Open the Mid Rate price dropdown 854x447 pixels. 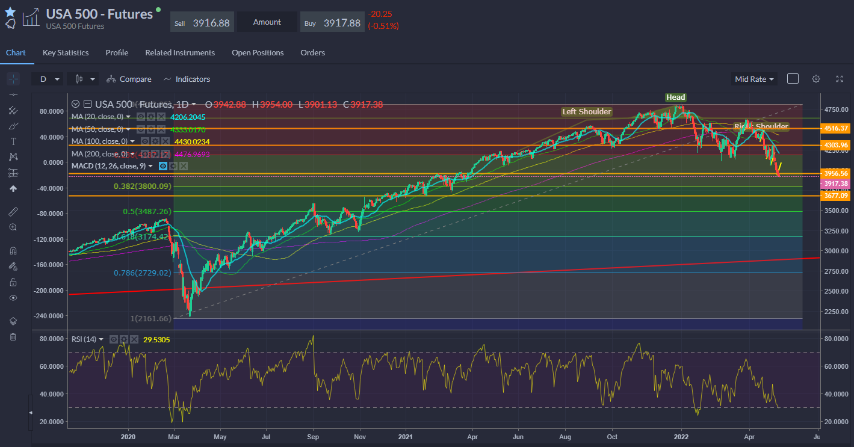(x=755, y=79)
